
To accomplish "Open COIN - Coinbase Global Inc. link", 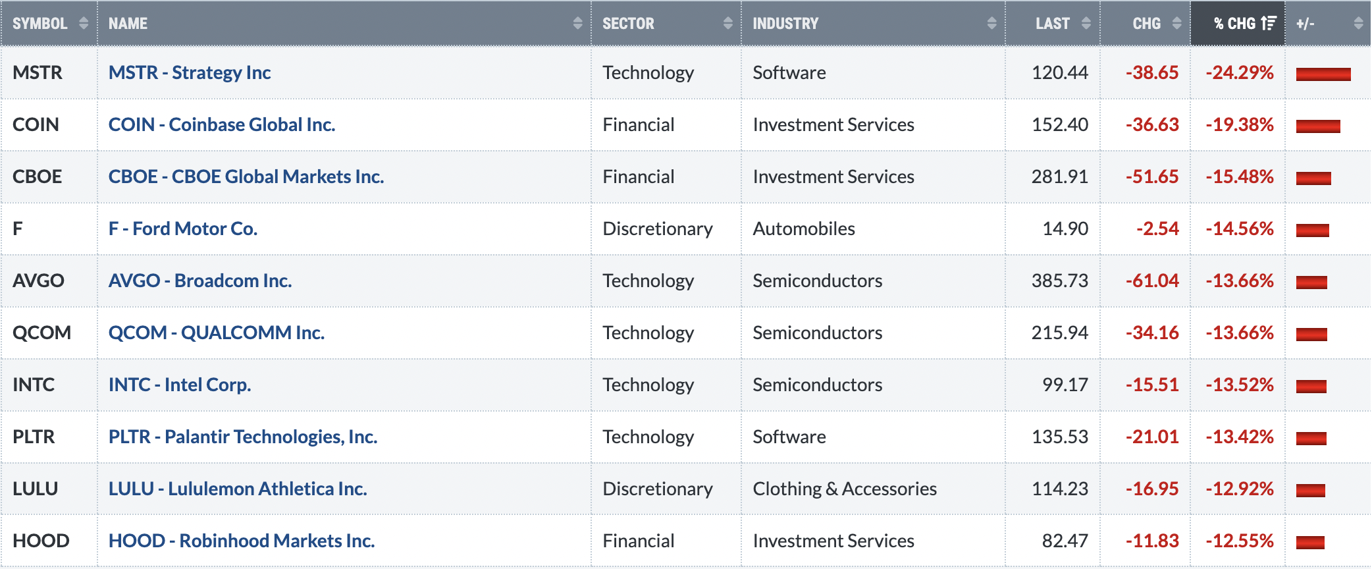I will (x=222, y=124).
